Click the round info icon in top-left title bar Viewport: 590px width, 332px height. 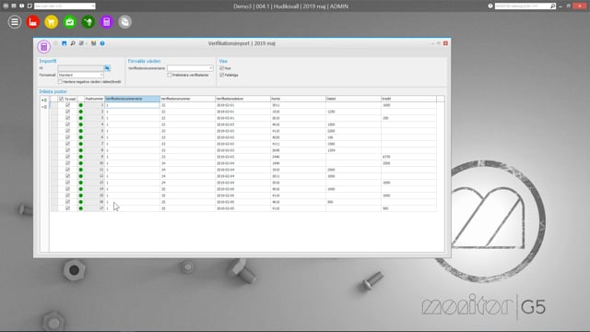point(21,6)
